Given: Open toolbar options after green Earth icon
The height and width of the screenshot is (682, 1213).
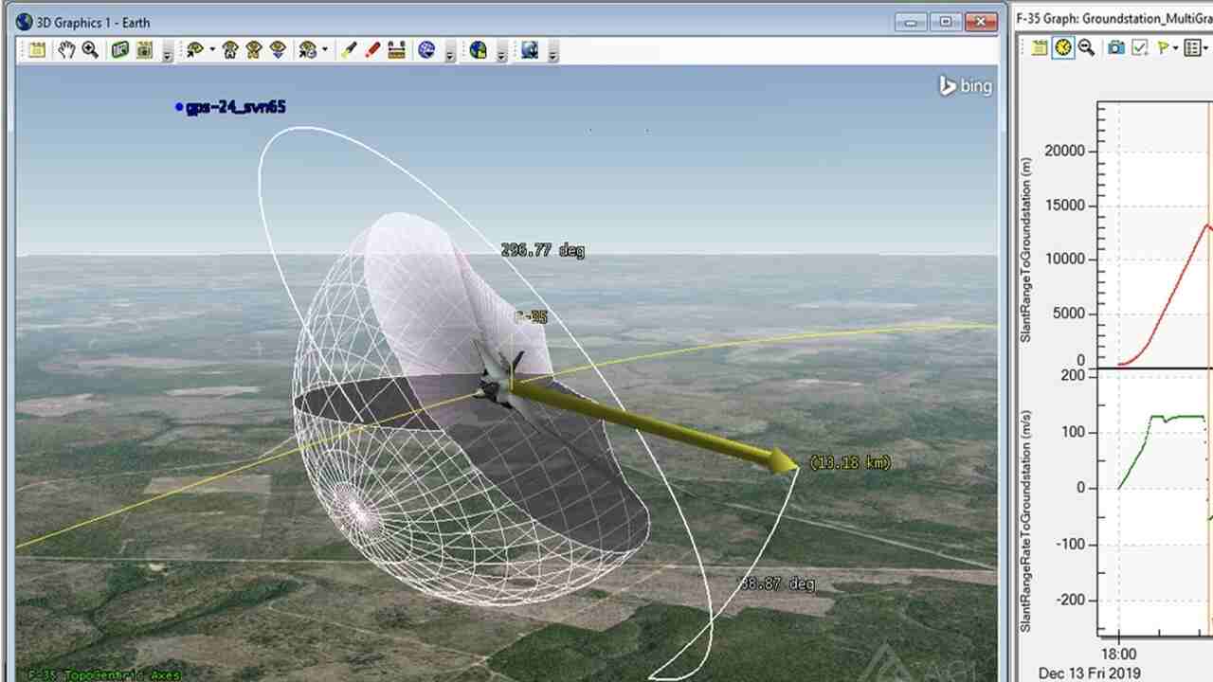Looking at the screenshot, I should 501,53.
